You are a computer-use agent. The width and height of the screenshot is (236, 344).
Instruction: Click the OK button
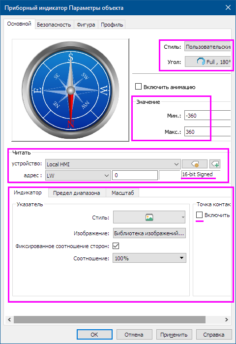pyautogui.click(x=94, y=334)
